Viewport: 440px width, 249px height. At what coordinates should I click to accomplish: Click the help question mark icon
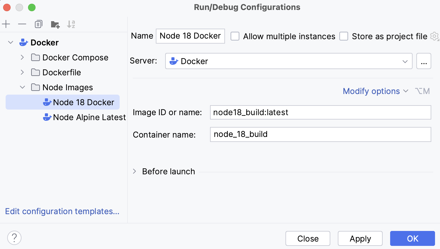pos(14,238)
